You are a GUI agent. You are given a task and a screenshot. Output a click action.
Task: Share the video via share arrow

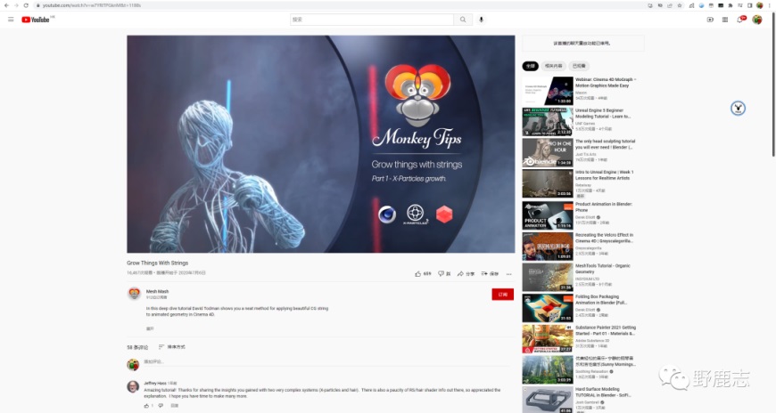pos(466,273)
